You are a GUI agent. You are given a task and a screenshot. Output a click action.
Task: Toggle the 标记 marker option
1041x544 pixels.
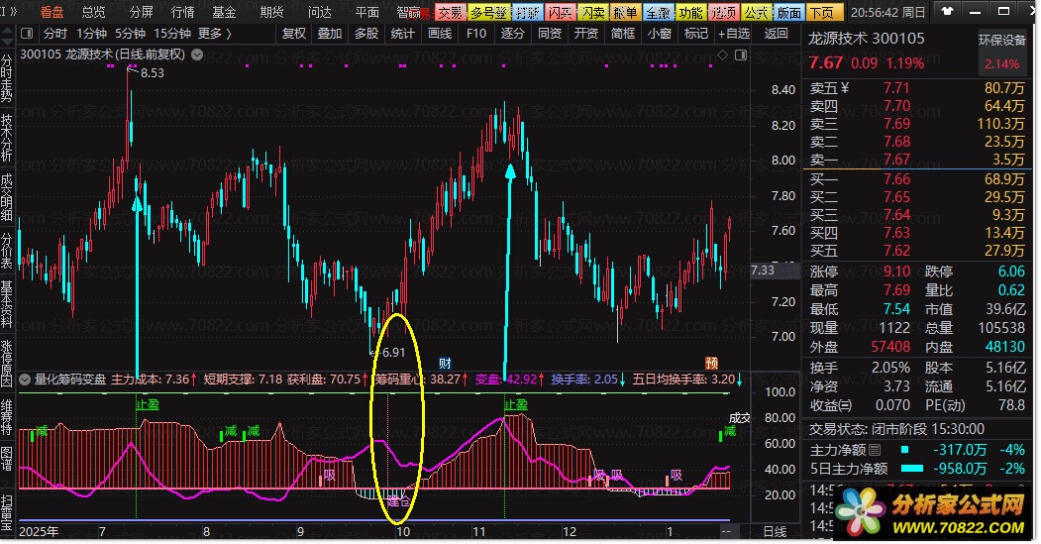[x=696, y=33]
